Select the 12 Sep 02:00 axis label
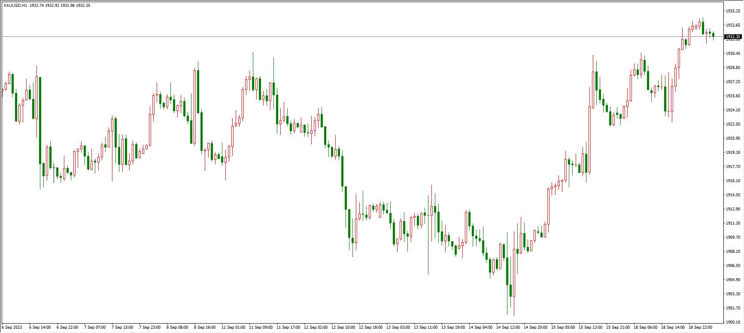Screen dimensions: 744x333 (x=316, y=327)
